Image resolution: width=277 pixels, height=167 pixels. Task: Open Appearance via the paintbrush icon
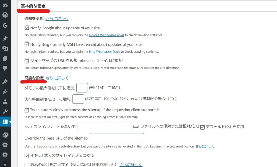click(x=5, y=81)
